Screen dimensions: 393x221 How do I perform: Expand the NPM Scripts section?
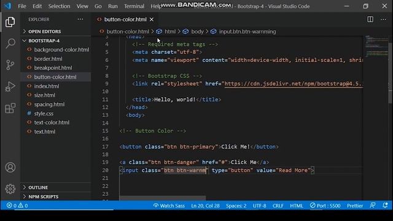point(56,196)
